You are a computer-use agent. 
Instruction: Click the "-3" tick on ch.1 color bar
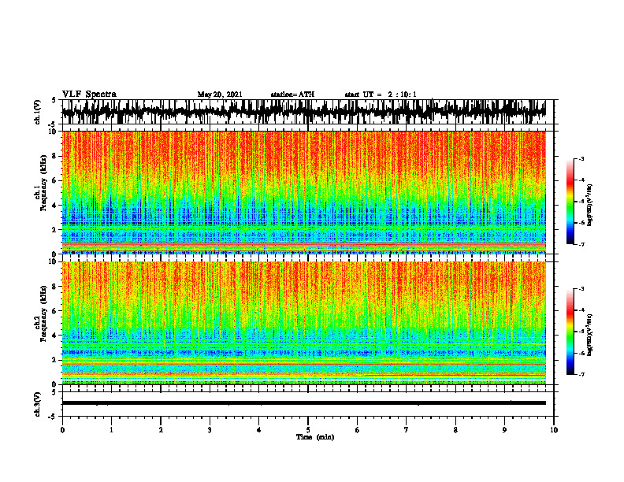pos(581,159)
